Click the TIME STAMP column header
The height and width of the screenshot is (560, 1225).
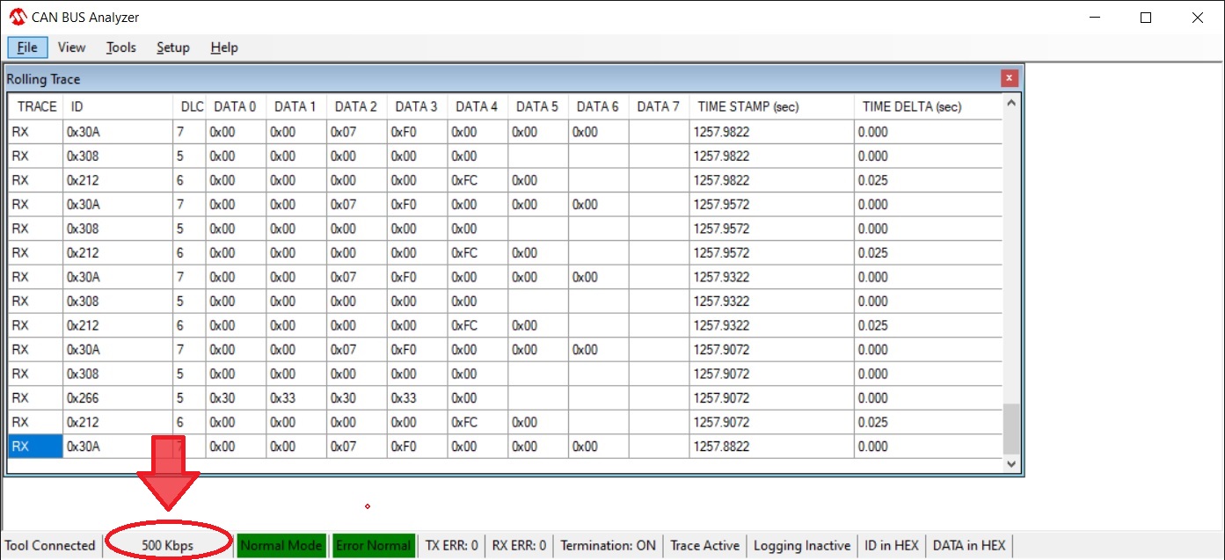coord(747,106)
